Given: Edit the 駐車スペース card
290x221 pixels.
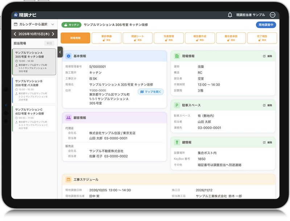Looking at the screenshot, I should [x=268, y=105].
